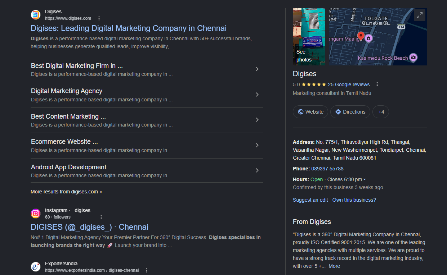Click the five-star rating stars
This screenshot has width=447, height=275.
314,84
